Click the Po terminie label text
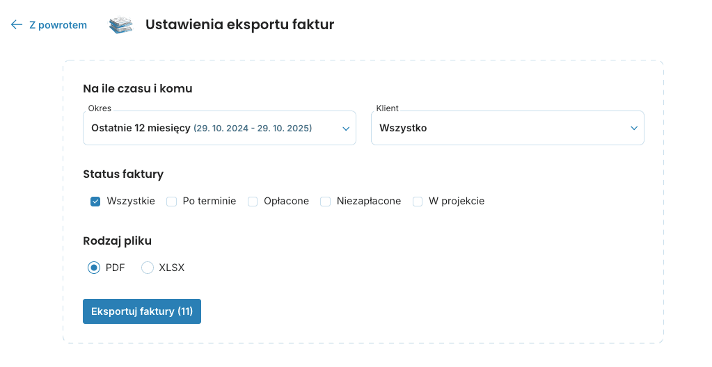Screen dimensions: 712x367 (x=209, y=201)
